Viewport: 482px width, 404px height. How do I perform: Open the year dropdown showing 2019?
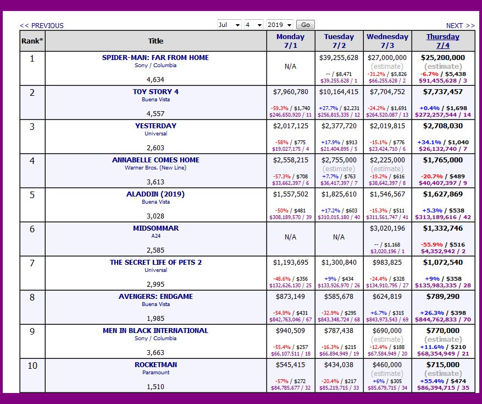point(279,25)
